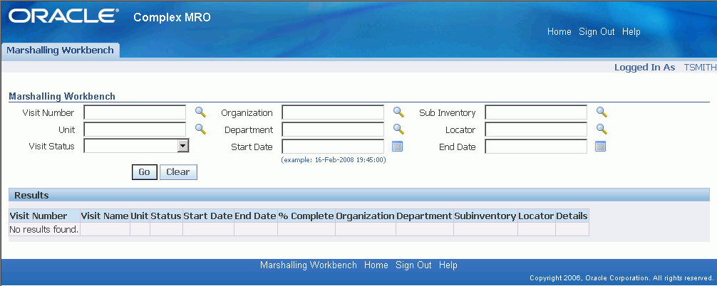Click the 'No results found.' cell

click(44, 229)
